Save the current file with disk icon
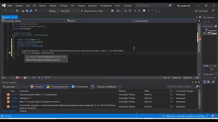218x122 pixels. coord(27,11)
